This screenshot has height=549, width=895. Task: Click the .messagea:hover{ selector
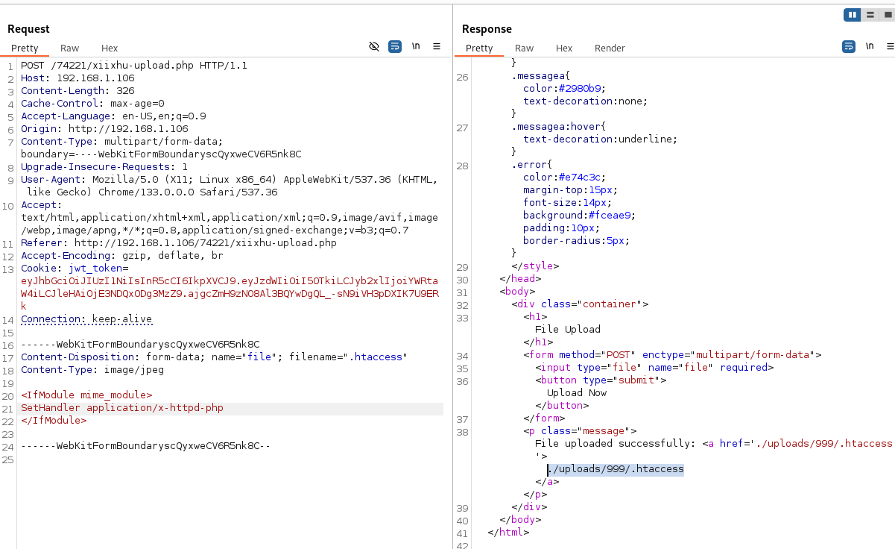coord(558,127)
